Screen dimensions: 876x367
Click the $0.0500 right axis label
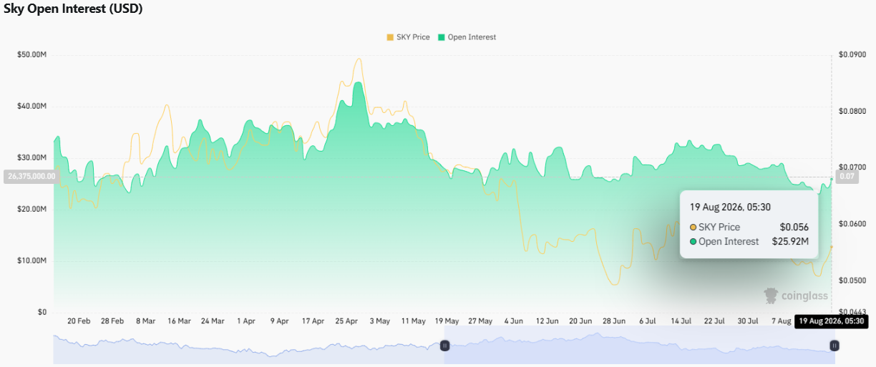coord(852,280)
